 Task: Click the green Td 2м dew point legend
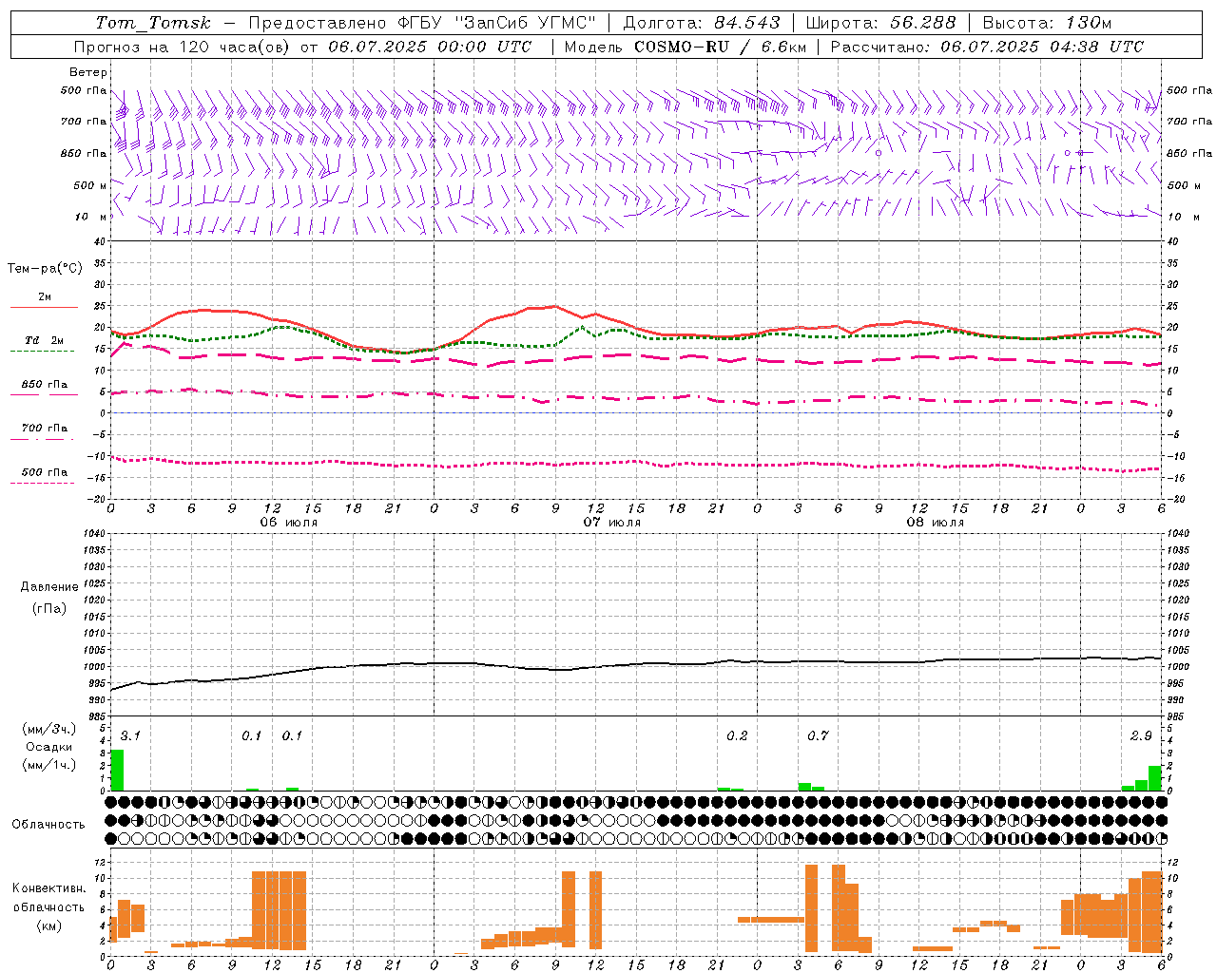44,344
